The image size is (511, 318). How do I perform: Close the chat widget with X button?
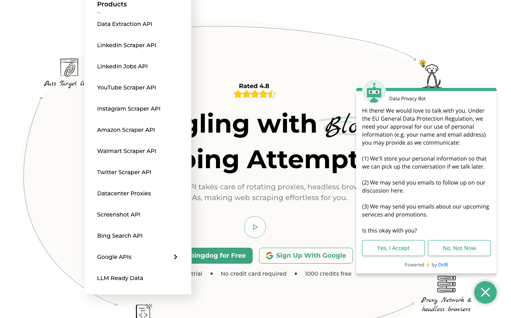(x=485, y=292)
